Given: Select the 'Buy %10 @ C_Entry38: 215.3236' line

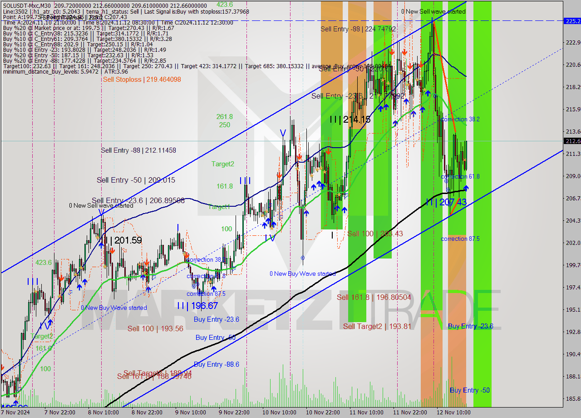Looking at the screenshot, I should [86, 34].
